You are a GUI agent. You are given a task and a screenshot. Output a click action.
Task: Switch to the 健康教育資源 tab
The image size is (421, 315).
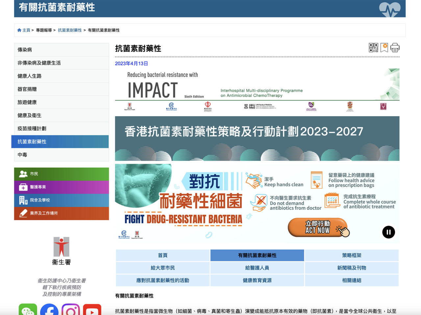point(257,280)
